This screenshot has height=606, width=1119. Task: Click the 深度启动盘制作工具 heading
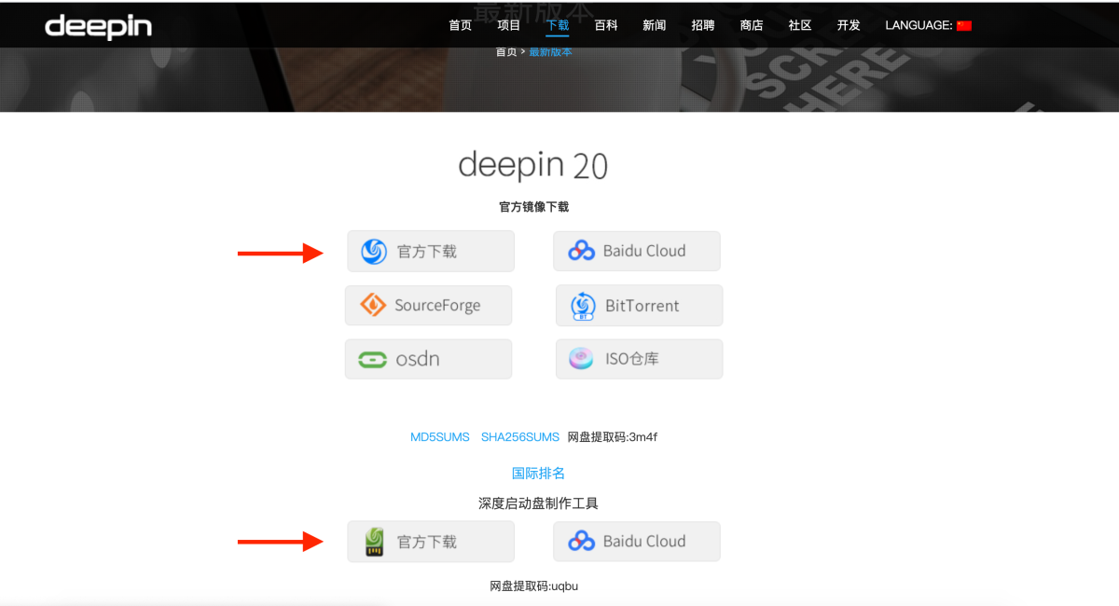[x=539, y=503]
